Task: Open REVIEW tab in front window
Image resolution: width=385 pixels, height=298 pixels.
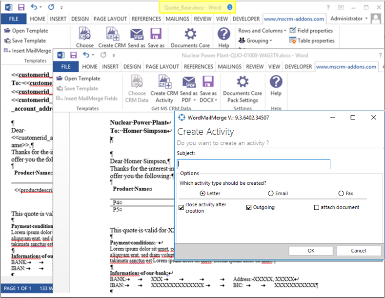Action: (x=255, y=67)
